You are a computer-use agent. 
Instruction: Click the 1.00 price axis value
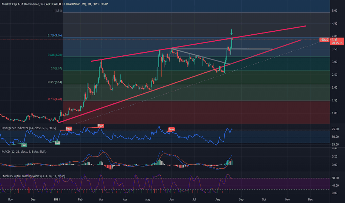pos(334,113)
